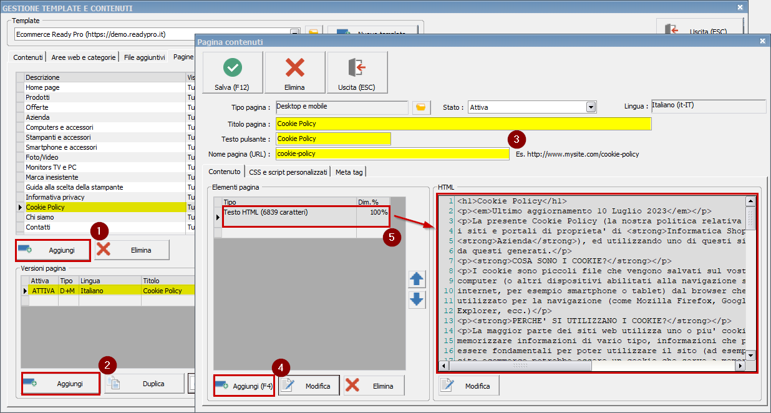Click Uscita (ESC) in the Gestione Template window

700,30
